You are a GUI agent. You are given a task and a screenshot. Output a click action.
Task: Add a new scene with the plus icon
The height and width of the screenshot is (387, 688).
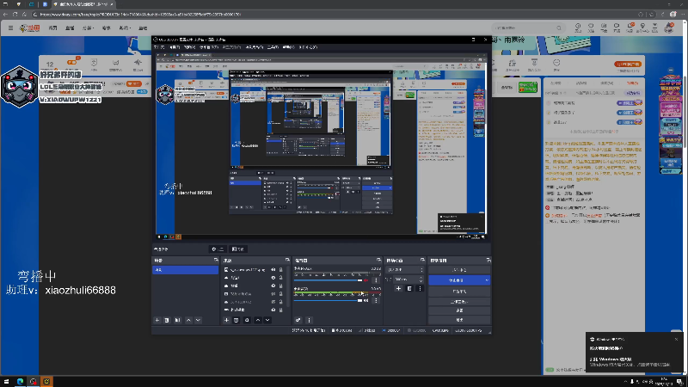[157, 320]
